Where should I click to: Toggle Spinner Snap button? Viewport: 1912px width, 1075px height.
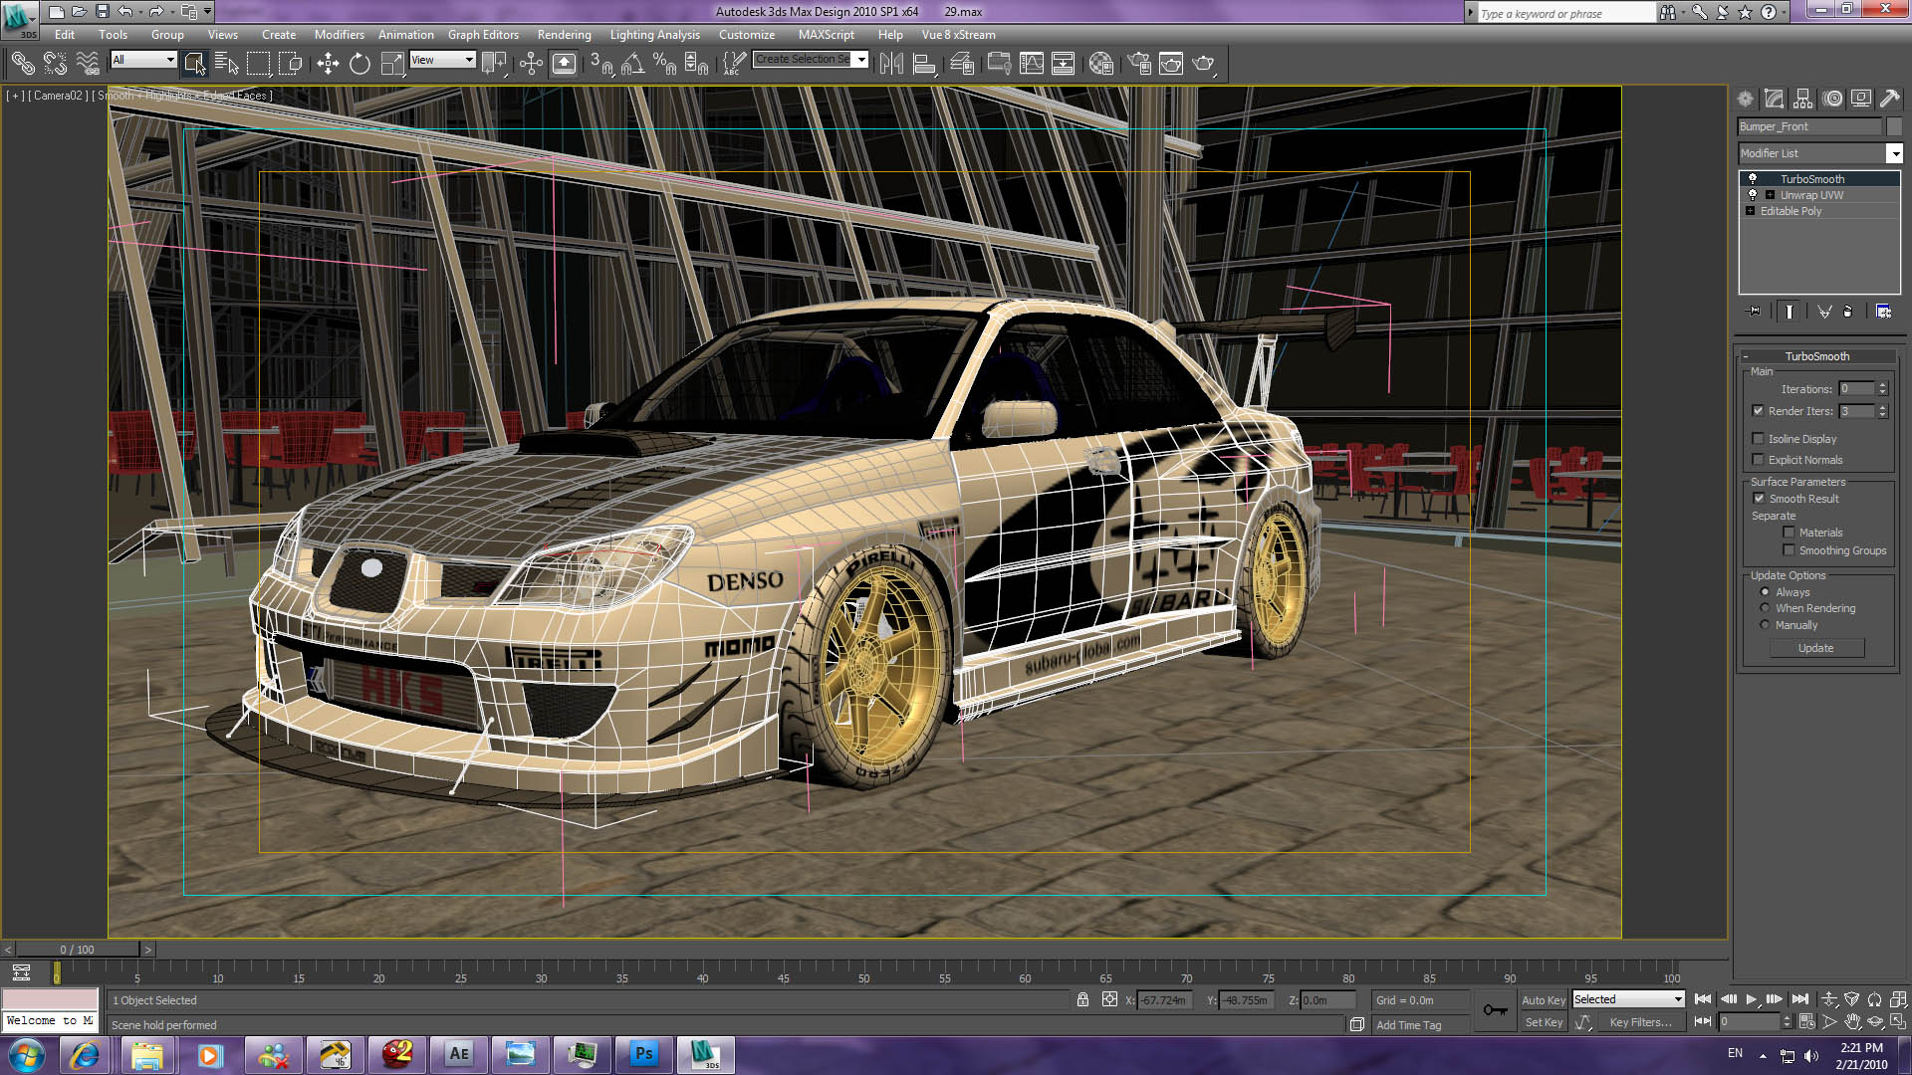(x=696, y=64)
